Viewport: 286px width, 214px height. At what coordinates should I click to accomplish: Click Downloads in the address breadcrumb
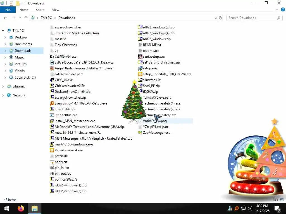[66, 18]
